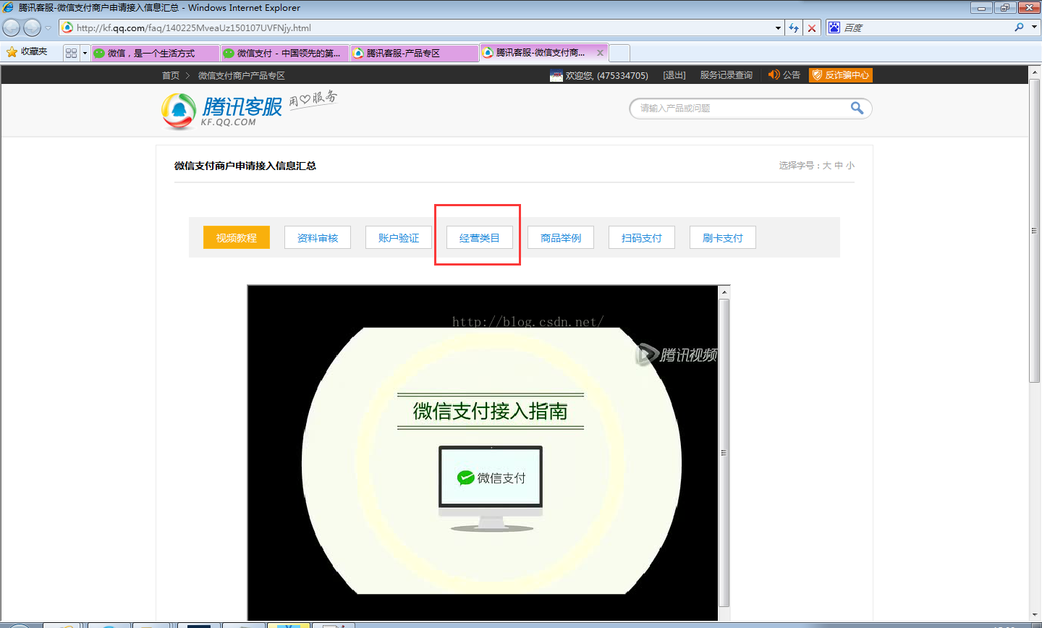
Task: Click the site search magnifier icon
Action: [857, 108]
